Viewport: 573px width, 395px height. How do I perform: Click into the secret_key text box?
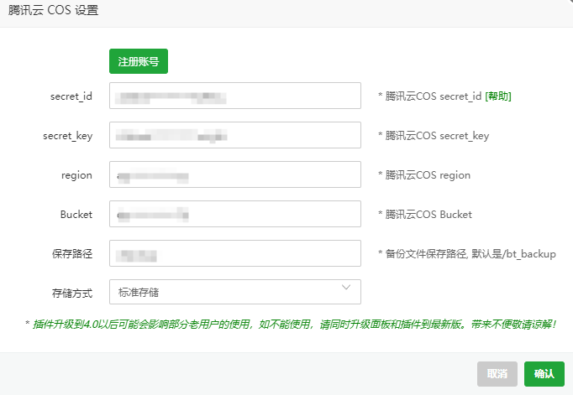(234, 135)
